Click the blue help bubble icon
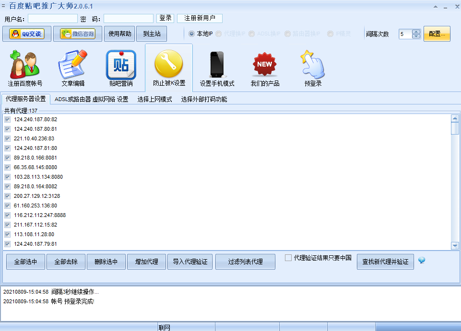Image resolution: width=461 pixels, height=331 pixels. (x=422, y=260)
